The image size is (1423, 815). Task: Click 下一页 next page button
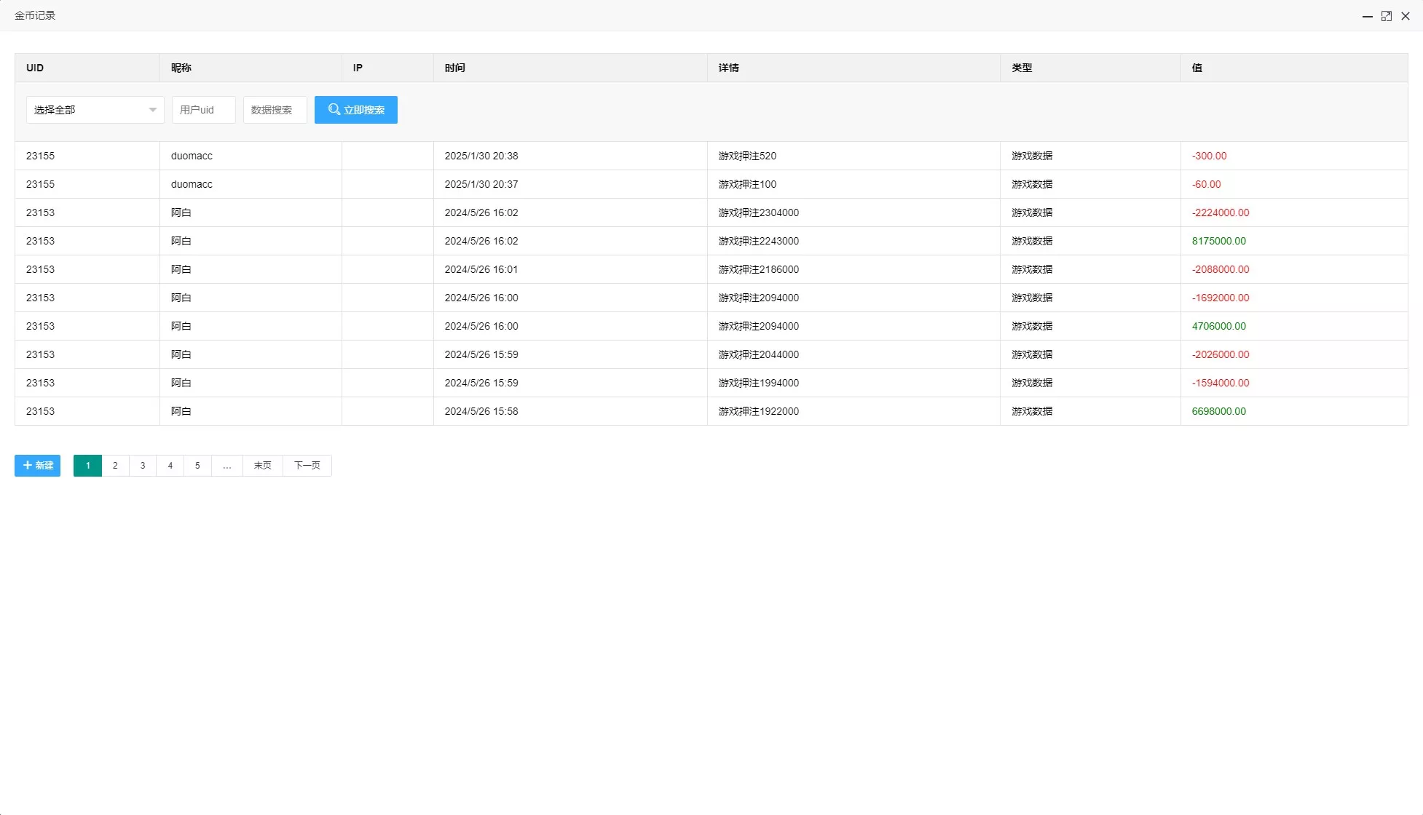pos(307,466)
